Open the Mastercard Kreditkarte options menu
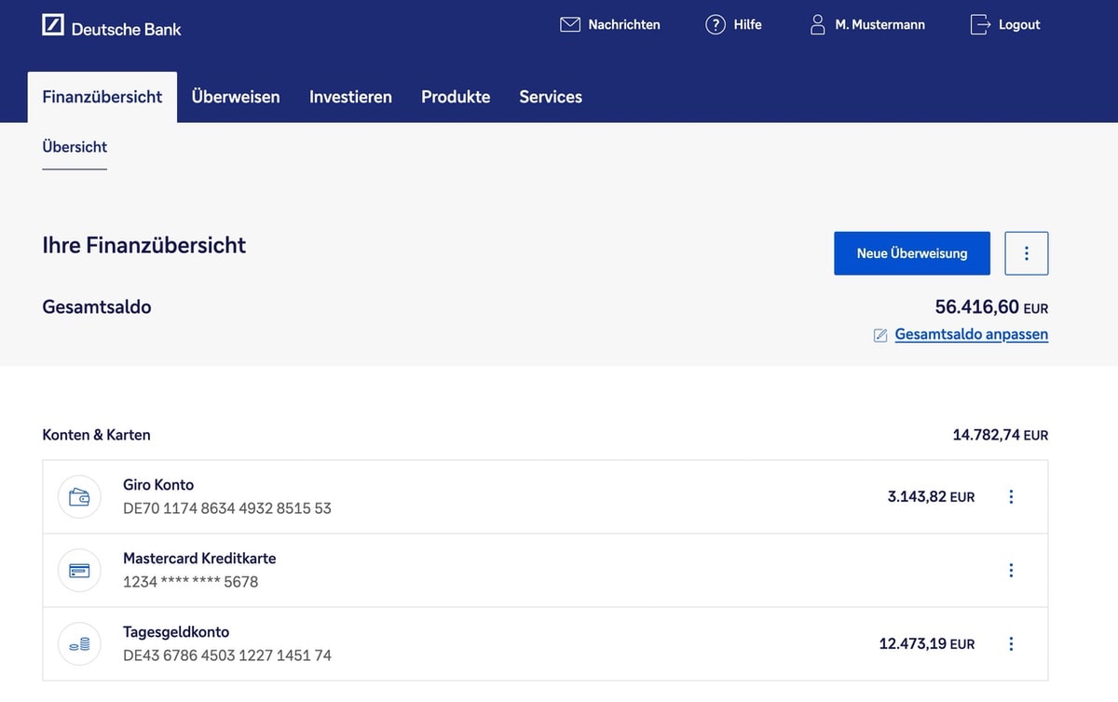Image resolution: width=1118 pixels, height=702 pixels. coord(1011,571)
